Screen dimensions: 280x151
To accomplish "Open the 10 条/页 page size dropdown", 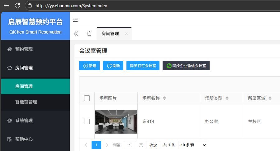I will 193,145.
